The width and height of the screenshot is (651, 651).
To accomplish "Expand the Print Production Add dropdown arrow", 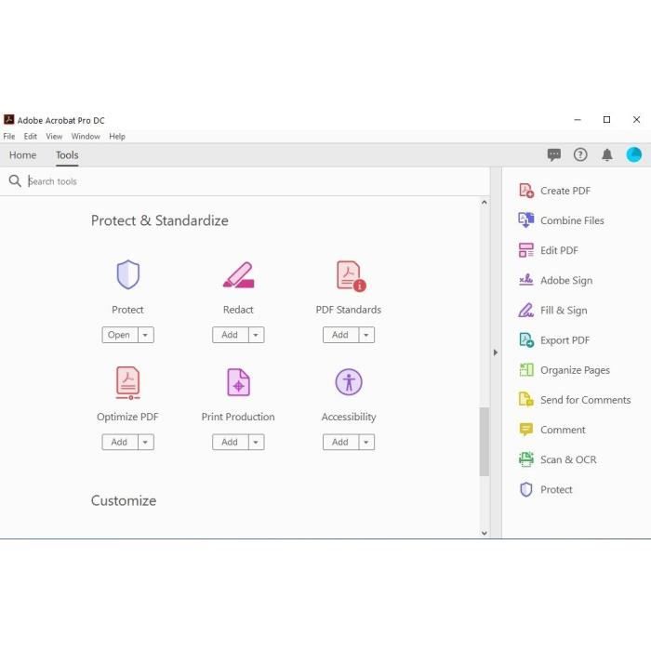I will tap(256, 442).
